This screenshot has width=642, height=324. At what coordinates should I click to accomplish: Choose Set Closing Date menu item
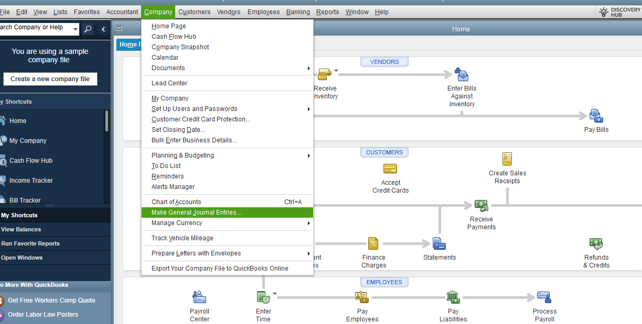click(x=227, y=130)
